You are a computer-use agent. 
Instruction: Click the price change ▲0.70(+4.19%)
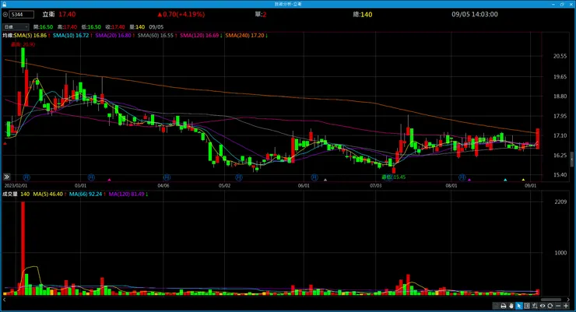181,14
